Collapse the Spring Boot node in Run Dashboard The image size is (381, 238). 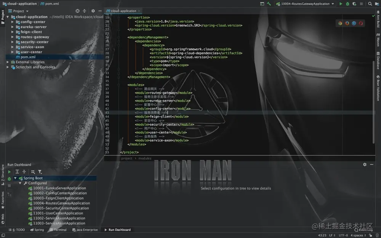click(x=15, y=178)
